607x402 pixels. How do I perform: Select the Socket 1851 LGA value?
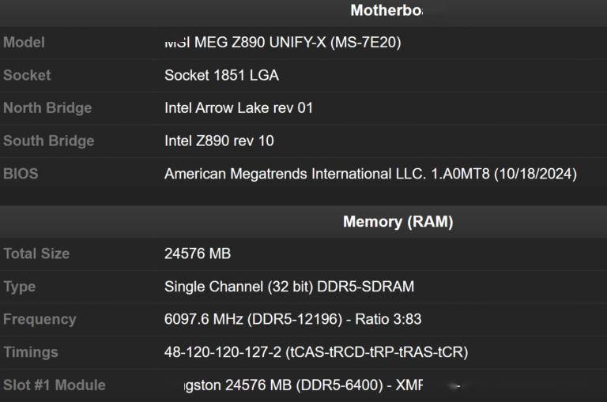click(x=221, y=75)
